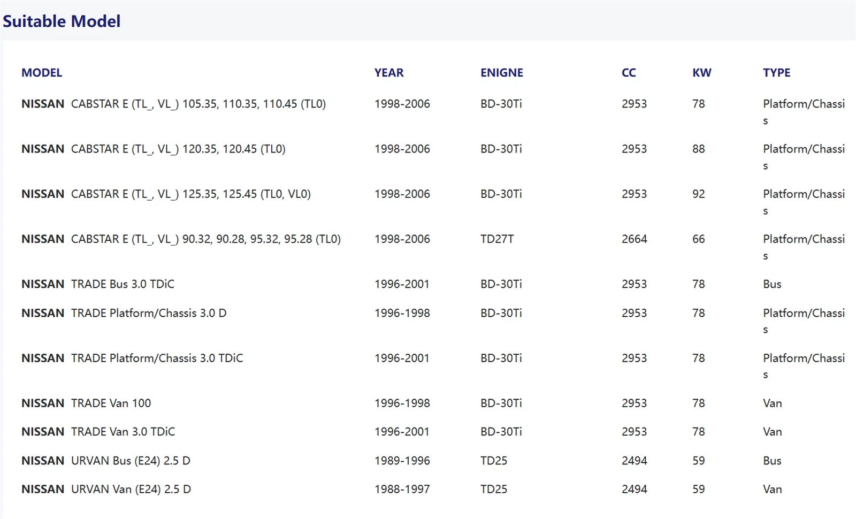This screenshot has height=519, width=856.
Task: Select the YEAR column header
Action: pyautogui.click(x=389, y=73)
